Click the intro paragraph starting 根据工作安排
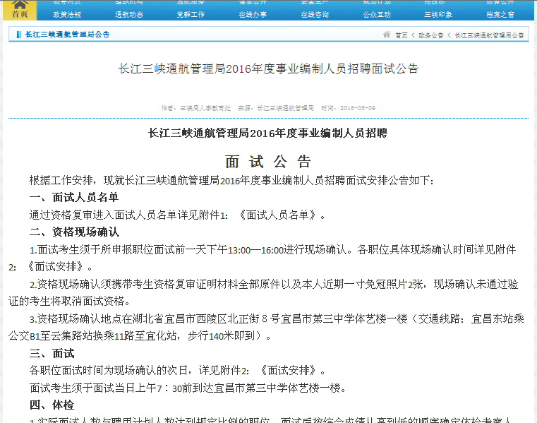 coord(231,180)
